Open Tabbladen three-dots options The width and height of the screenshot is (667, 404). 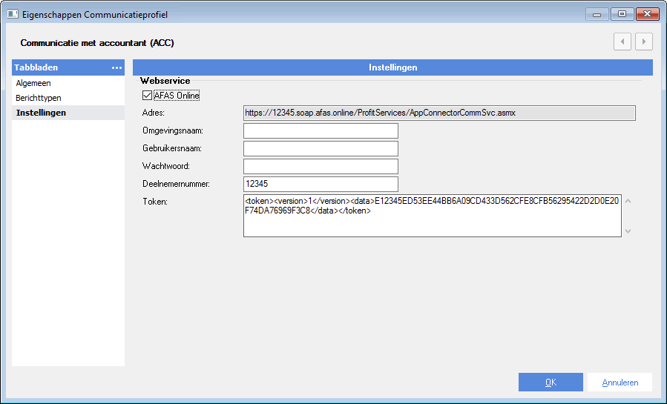(116, 67)
